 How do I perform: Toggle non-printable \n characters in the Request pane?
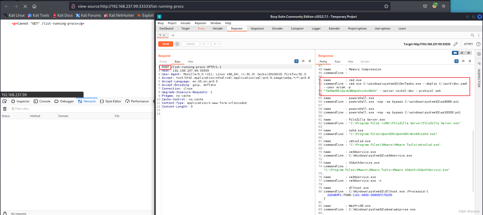[x=303, y=61]
